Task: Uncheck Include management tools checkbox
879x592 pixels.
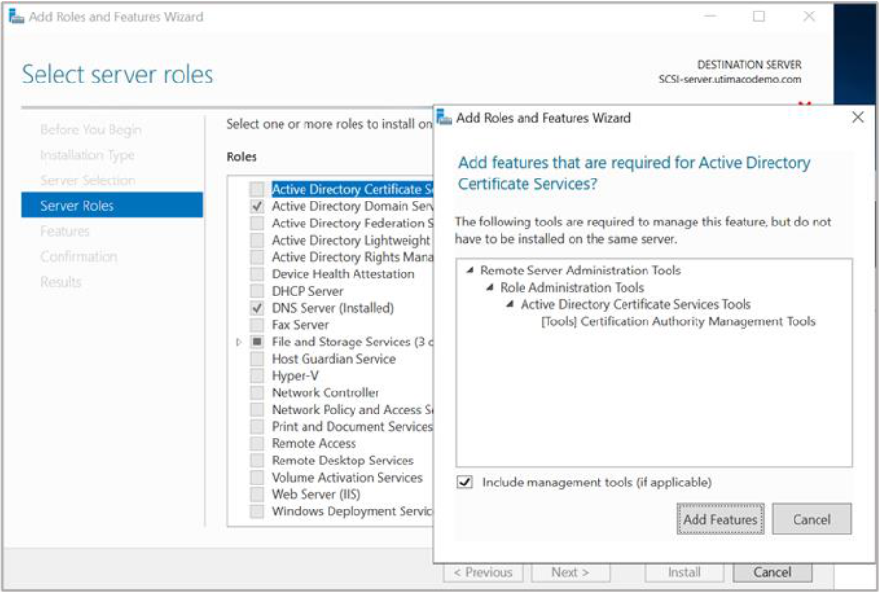Action: coord(465,483)
